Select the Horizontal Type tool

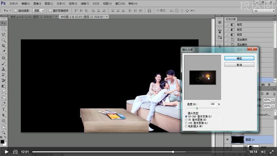coord(3,110)
